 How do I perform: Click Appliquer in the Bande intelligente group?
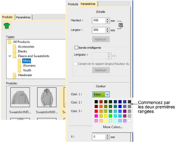(101, 70)
